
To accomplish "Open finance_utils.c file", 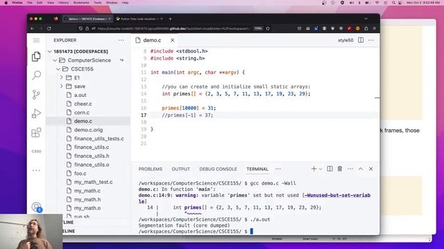I will tap(92, 147).
